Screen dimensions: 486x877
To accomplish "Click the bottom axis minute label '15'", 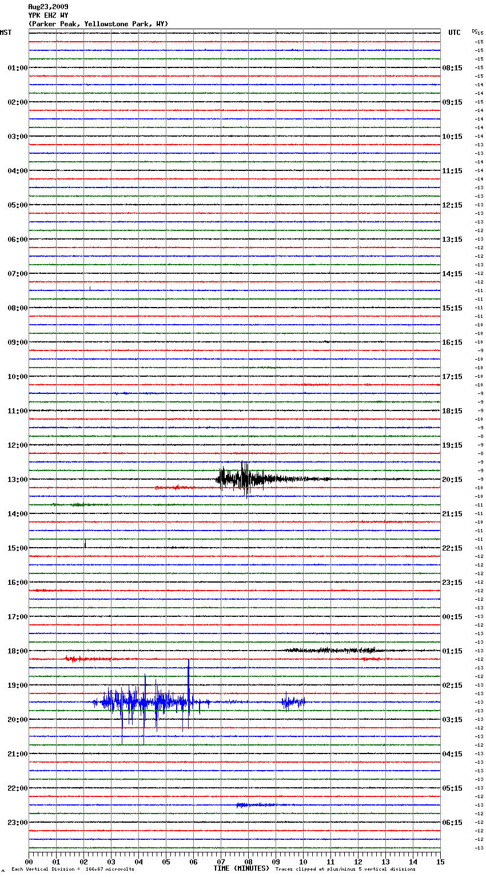I will 440,862.
